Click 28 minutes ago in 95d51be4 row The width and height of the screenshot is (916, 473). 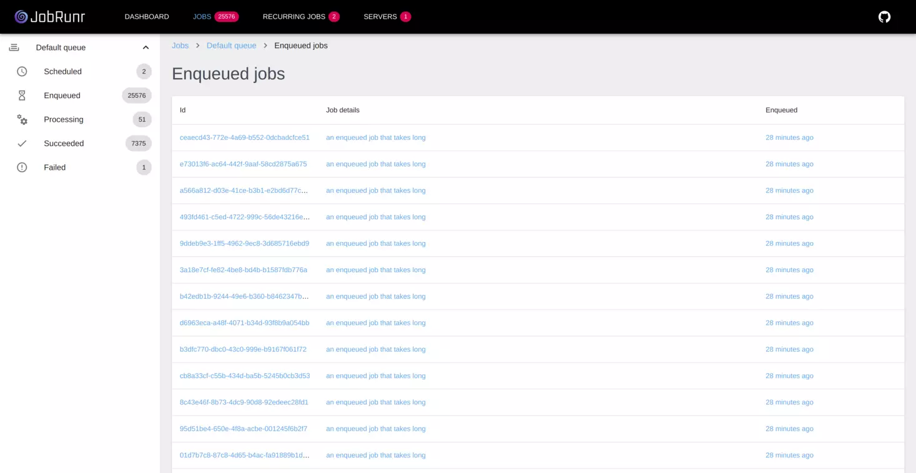tap(789, 429)
